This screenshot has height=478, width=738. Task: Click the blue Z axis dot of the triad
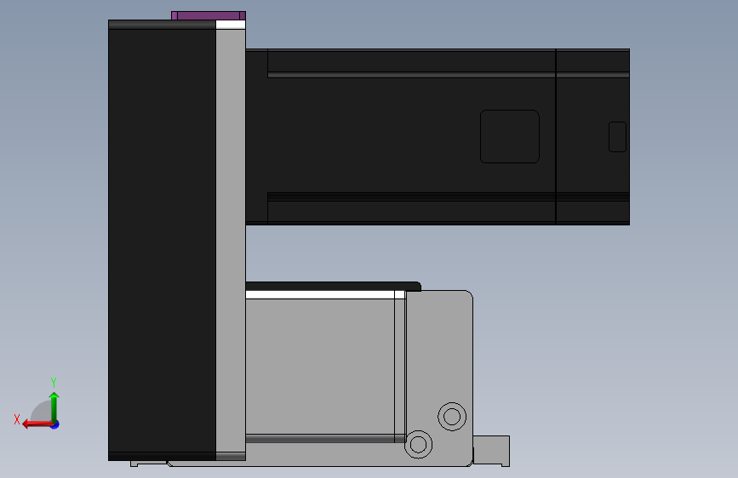point(55,424)
